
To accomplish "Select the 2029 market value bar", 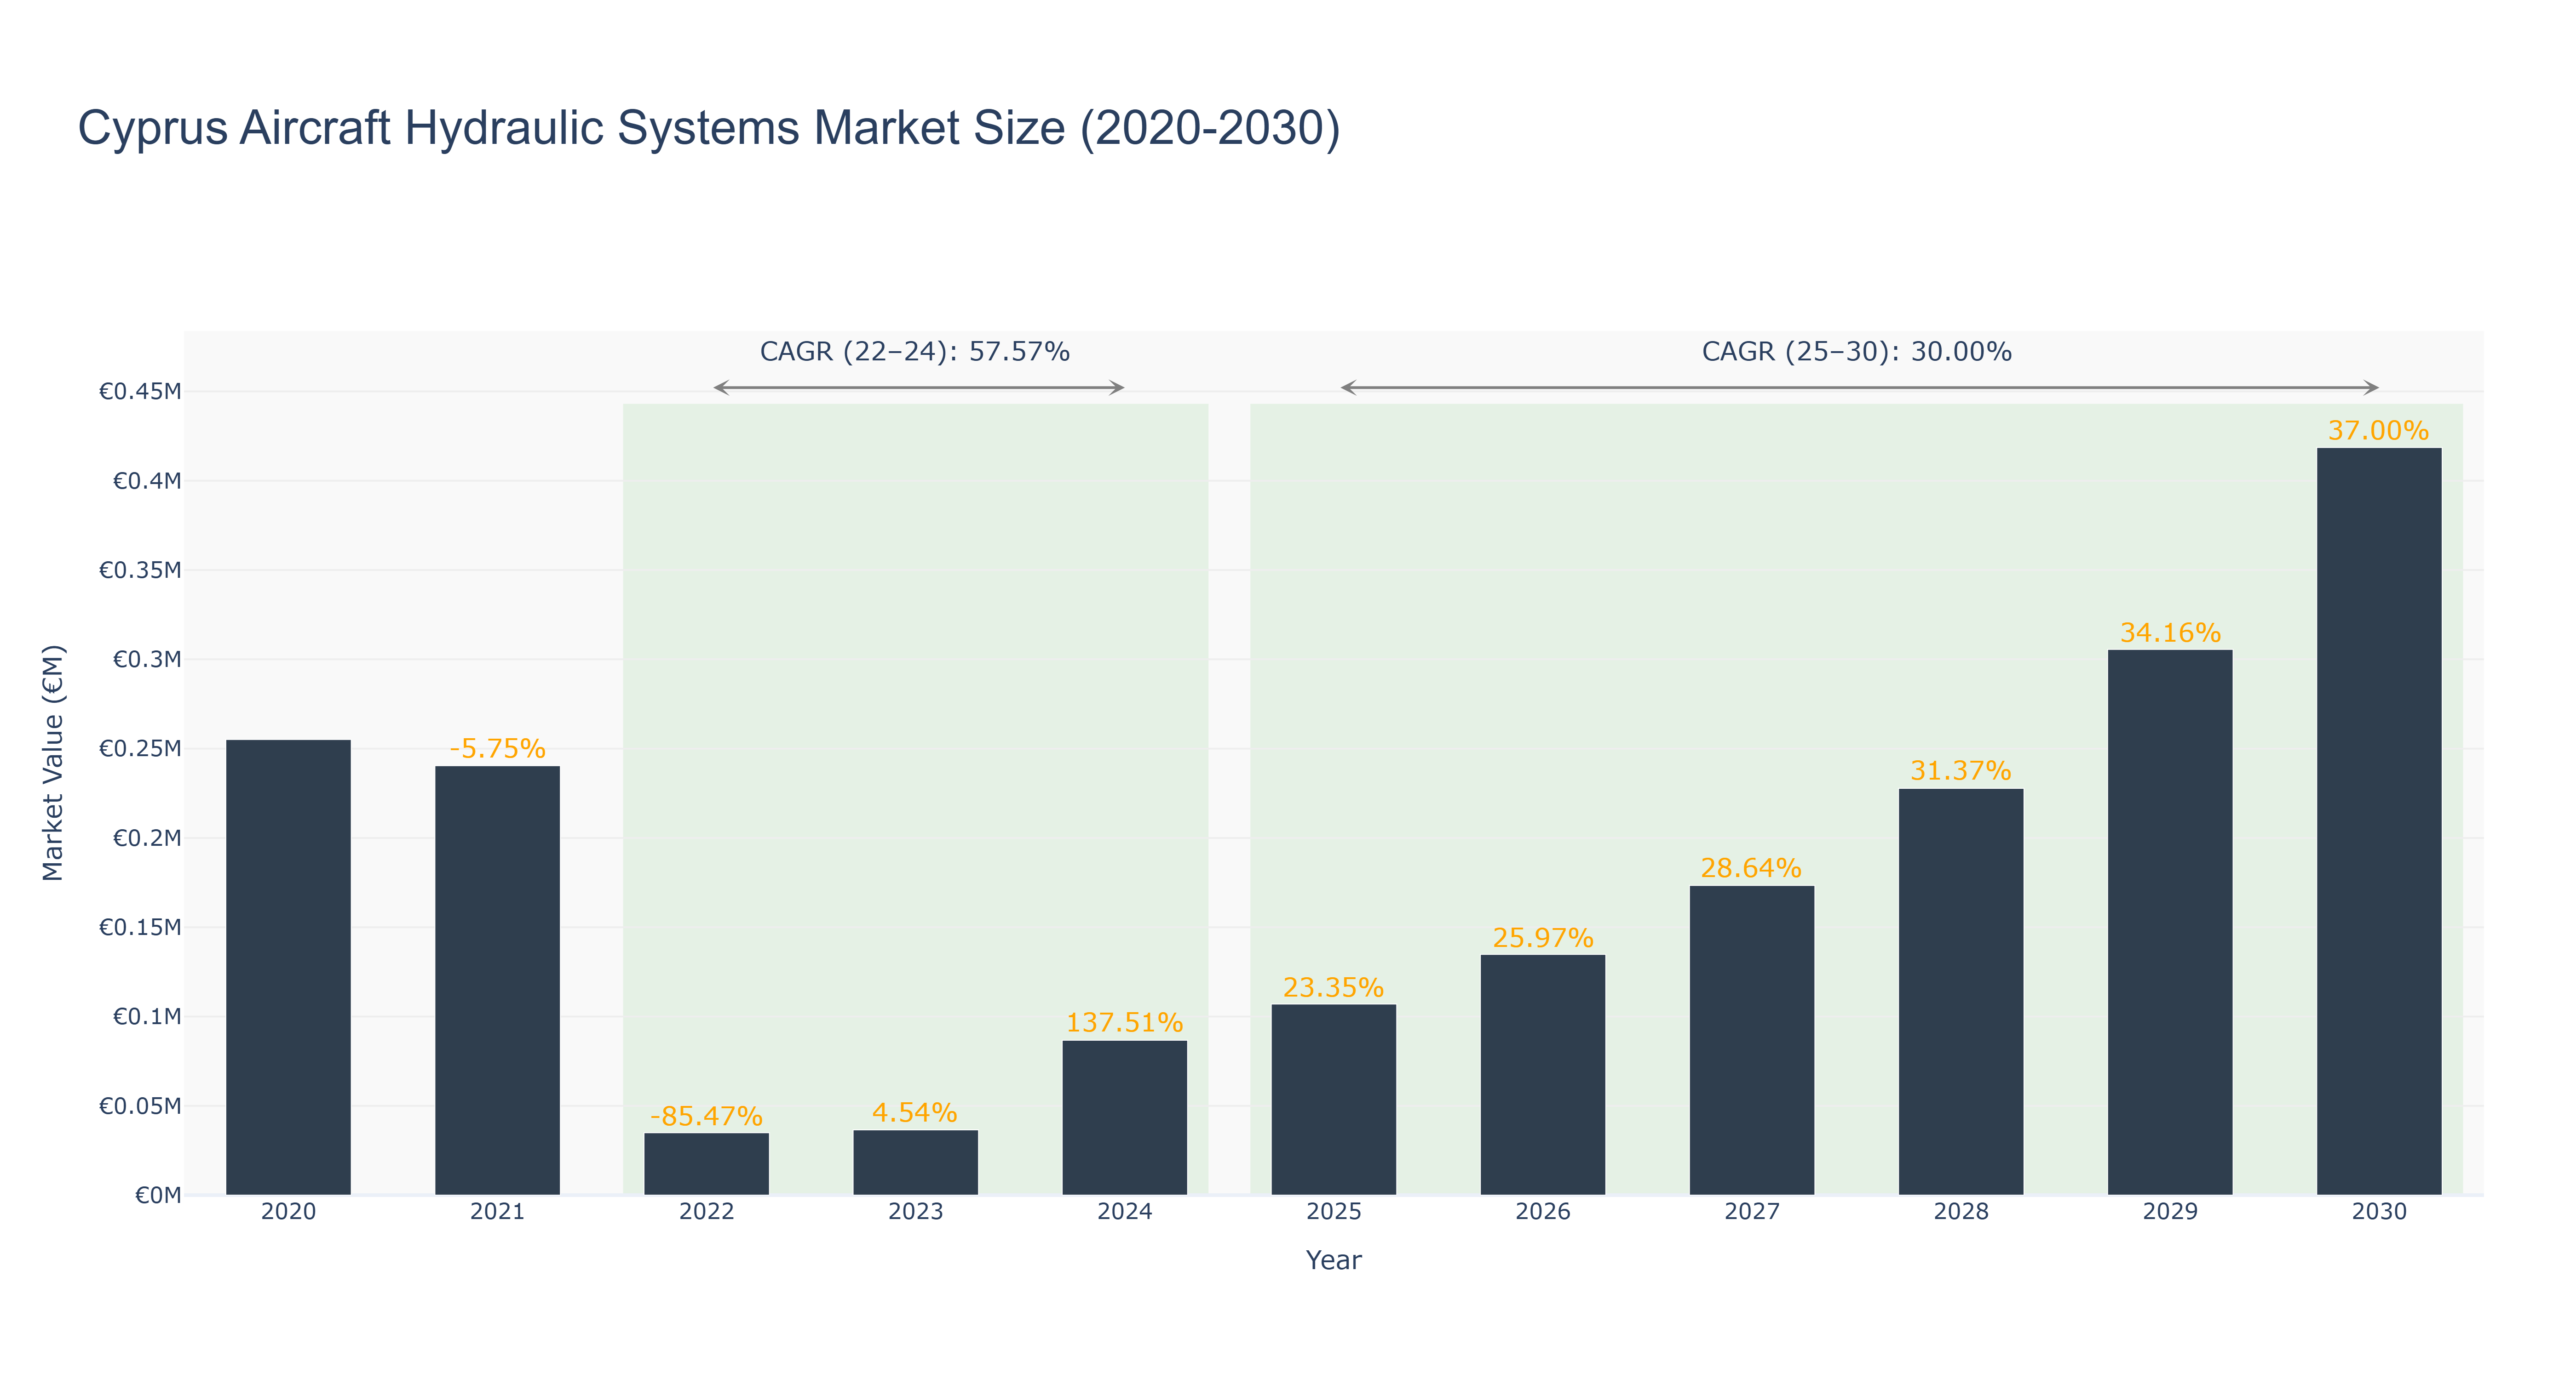I will (2169, 923).
